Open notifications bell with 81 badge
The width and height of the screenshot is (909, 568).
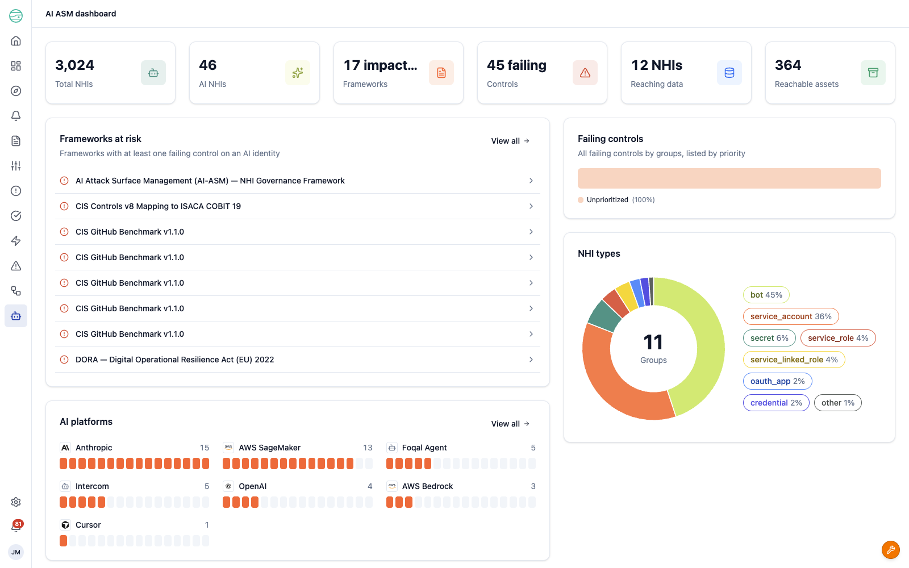pyautogui.click(x=16, y=527)
